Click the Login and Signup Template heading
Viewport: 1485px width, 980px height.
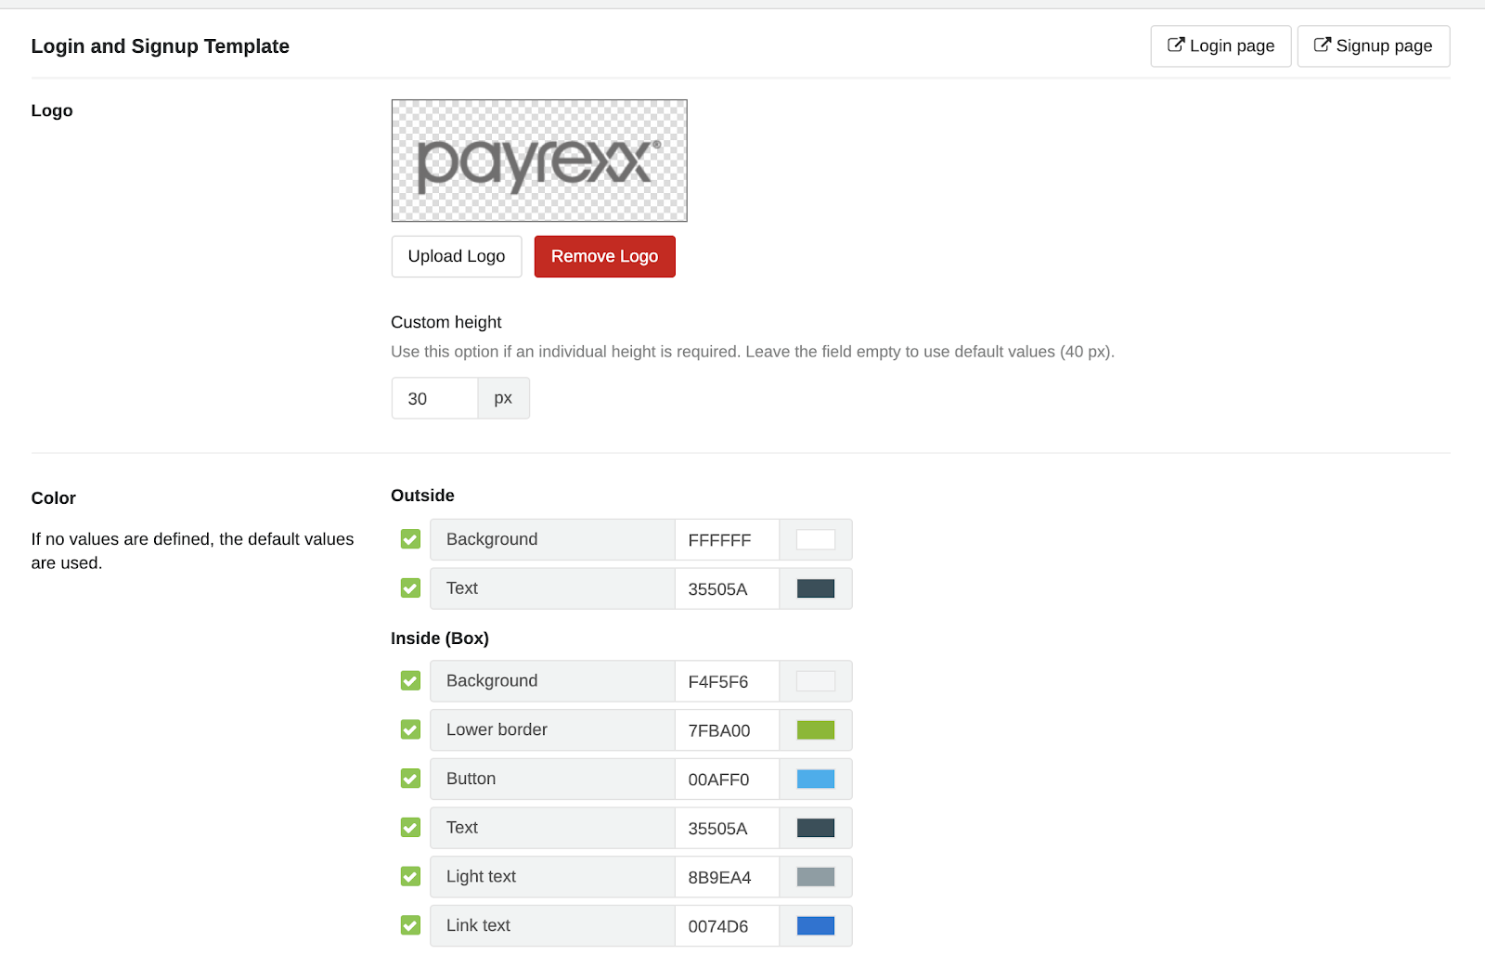point(161,46)
